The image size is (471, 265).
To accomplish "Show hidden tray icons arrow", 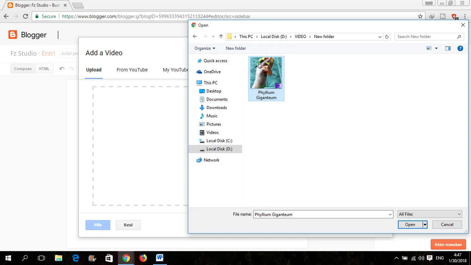I will [x=396, y=258].
